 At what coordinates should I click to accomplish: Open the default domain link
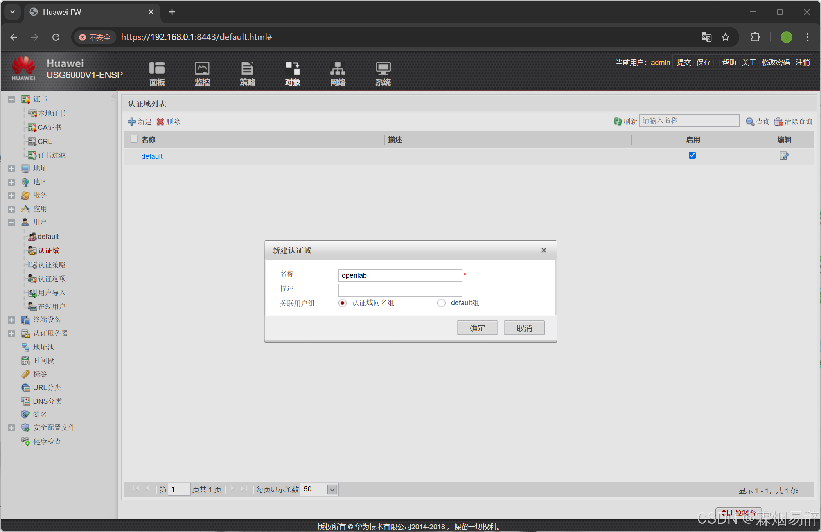(152, 156)
